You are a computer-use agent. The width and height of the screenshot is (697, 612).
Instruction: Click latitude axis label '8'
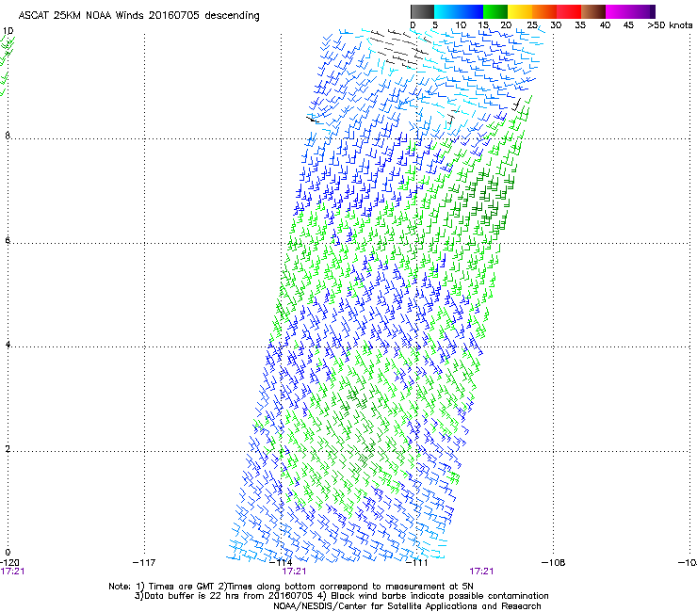[8, 136]
